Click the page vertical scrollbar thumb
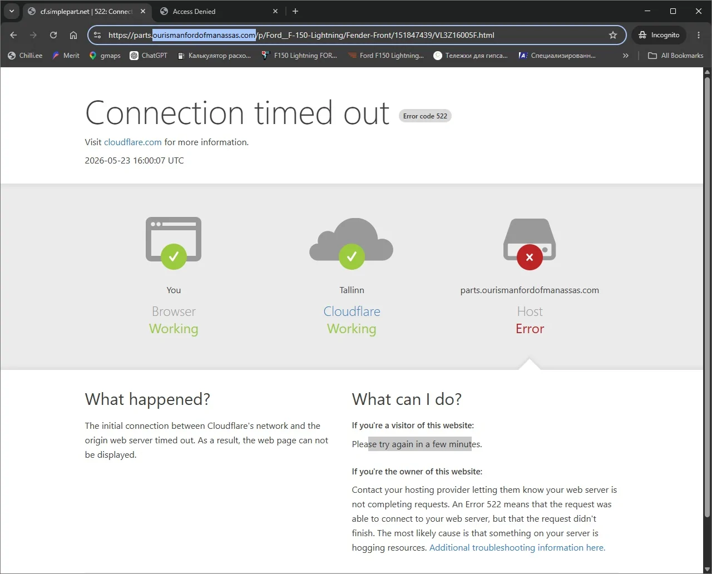The height and width of the screenshot is (574, 712). [x=708, y=297]
